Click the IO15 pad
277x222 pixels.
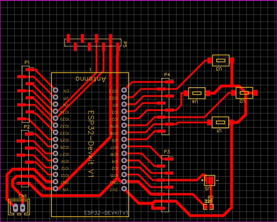124,175
